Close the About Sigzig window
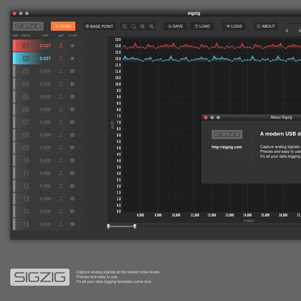Screen dimensions: 301x301 tap(206, 117)
